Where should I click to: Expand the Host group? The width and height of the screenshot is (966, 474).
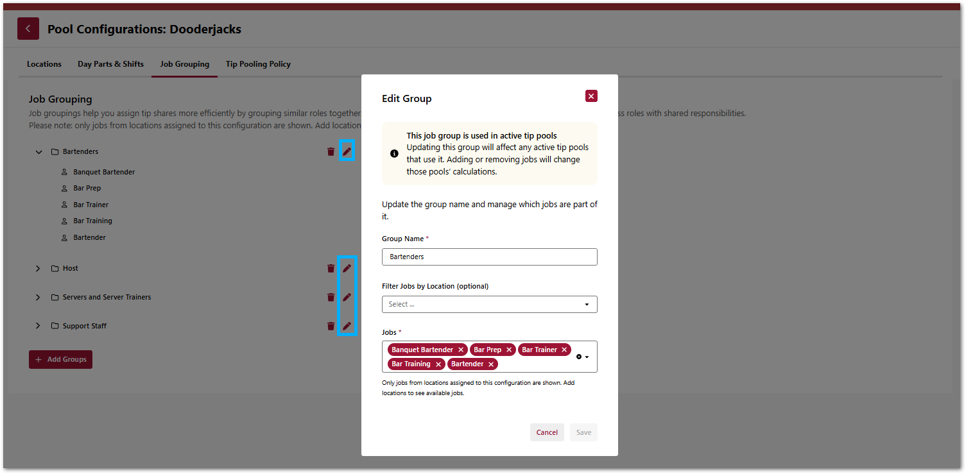click(39, 269)
